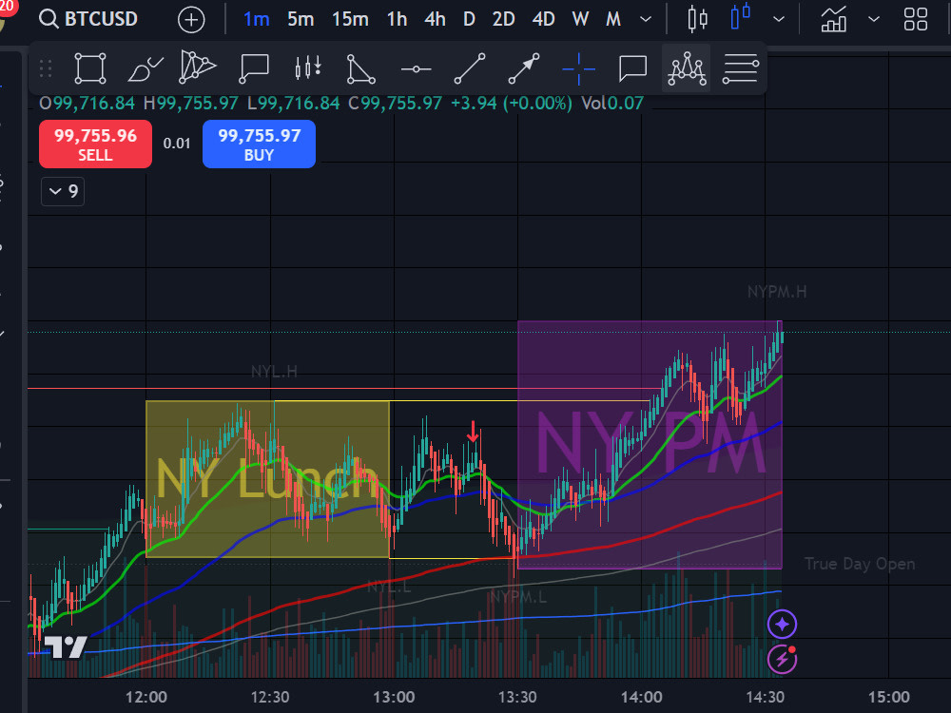This screenshot has width=951, height=713.
Task: Click the lightning bolt replay button
Action: point(782,659)
